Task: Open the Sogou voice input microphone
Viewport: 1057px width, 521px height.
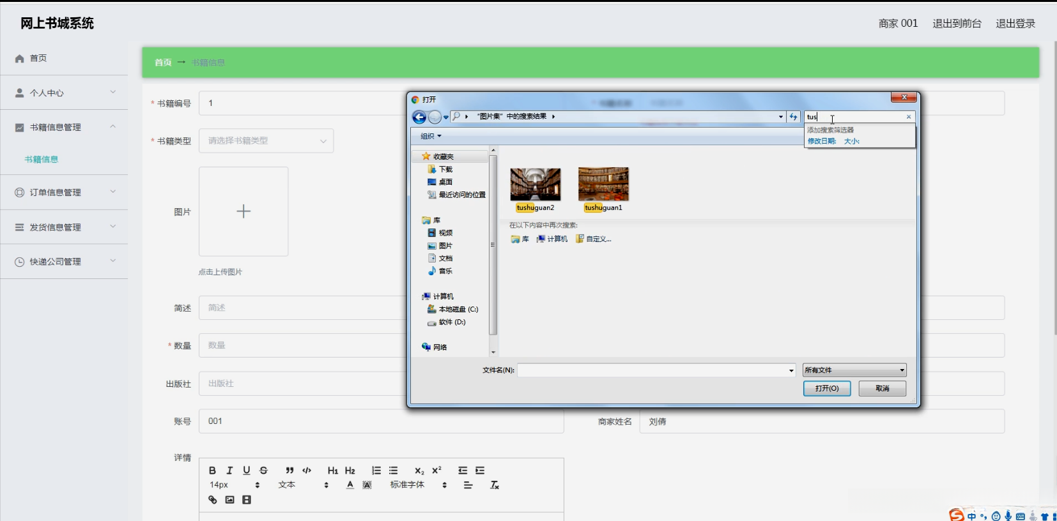Action: pyautogui.click(x=1008, y=516)
